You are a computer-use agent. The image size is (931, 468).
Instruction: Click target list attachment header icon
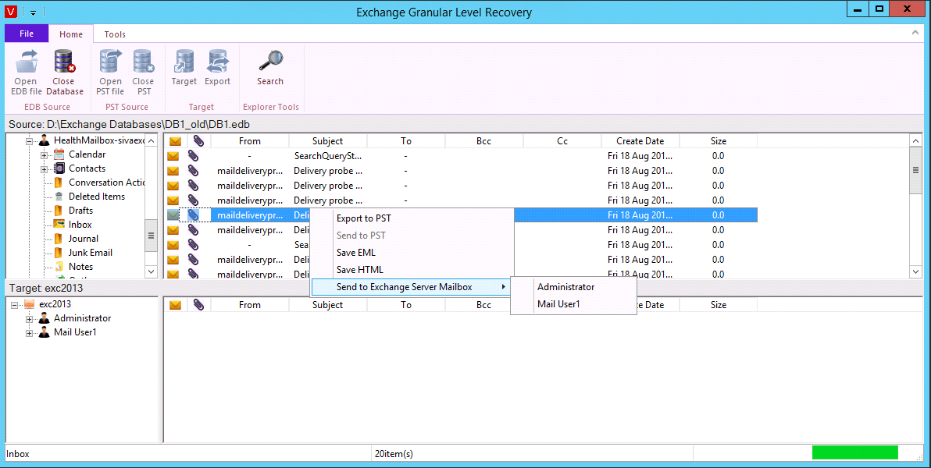198,305
